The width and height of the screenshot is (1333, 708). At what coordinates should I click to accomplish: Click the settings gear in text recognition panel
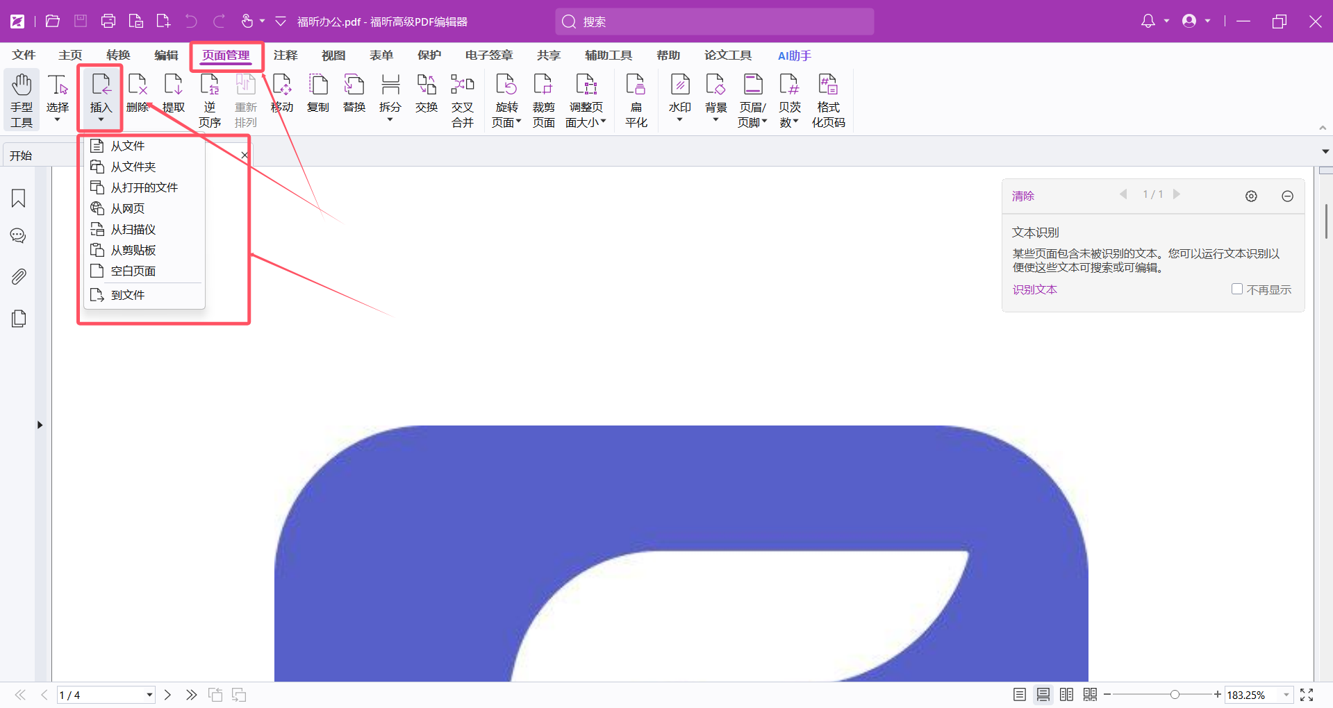1251,196
